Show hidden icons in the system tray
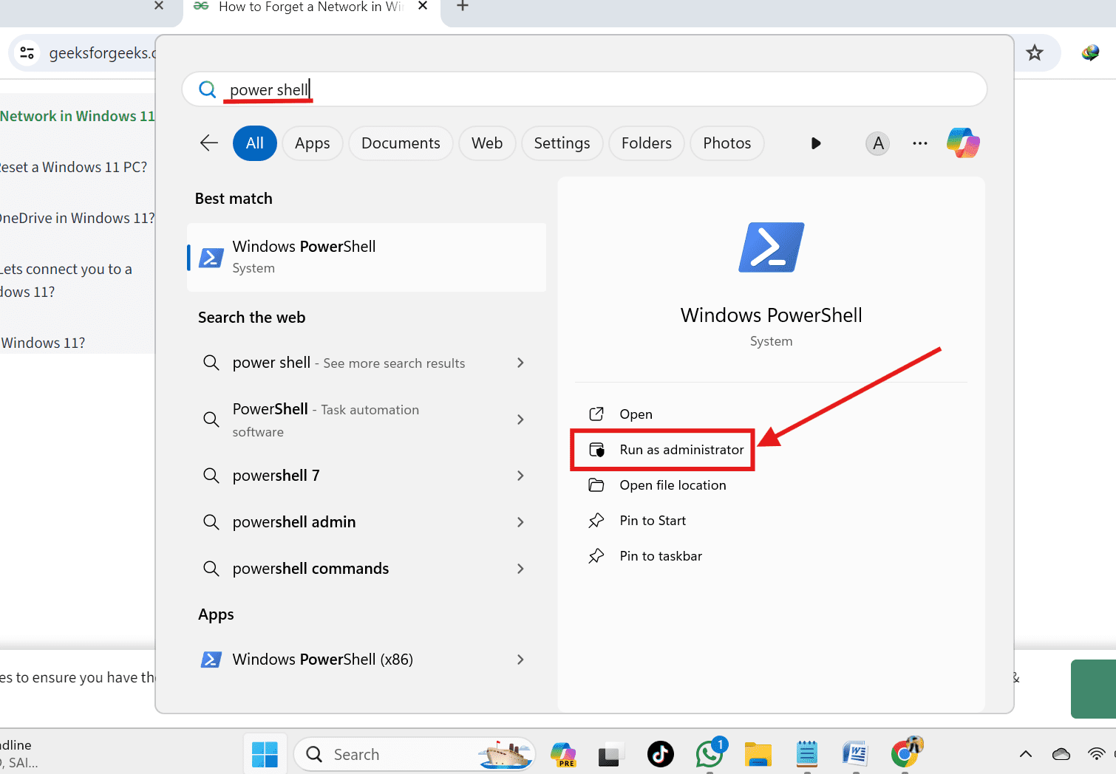This screenshot has width=1116, height=774. 1026,754
